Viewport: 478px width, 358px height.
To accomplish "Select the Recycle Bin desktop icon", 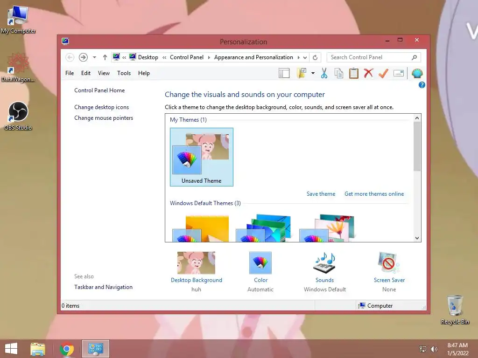I will [x=455, y=310].
